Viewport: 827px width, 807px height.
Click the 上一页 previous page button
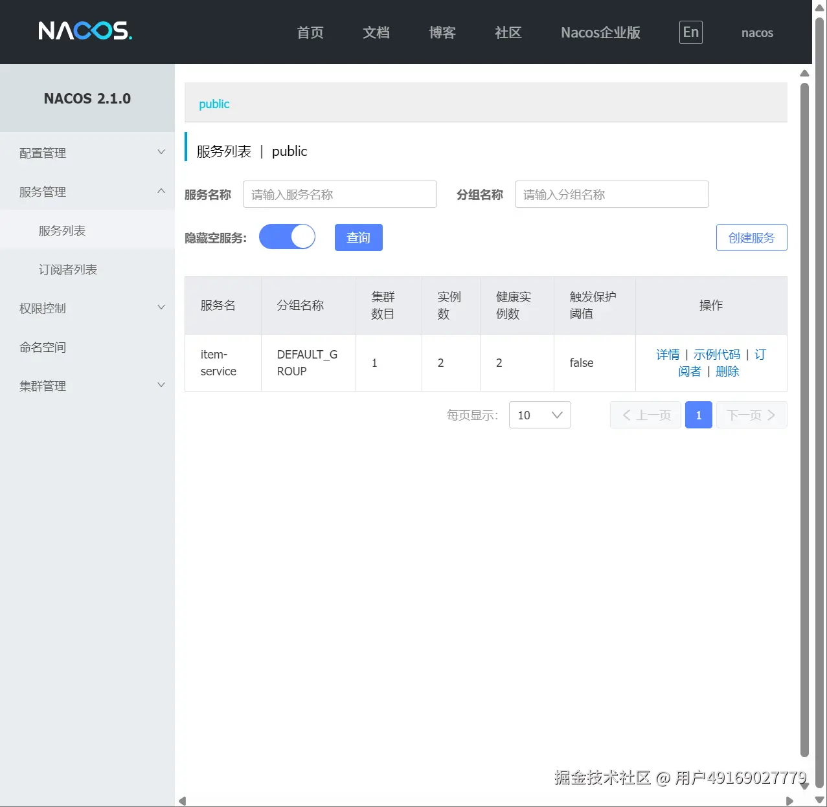646,415
